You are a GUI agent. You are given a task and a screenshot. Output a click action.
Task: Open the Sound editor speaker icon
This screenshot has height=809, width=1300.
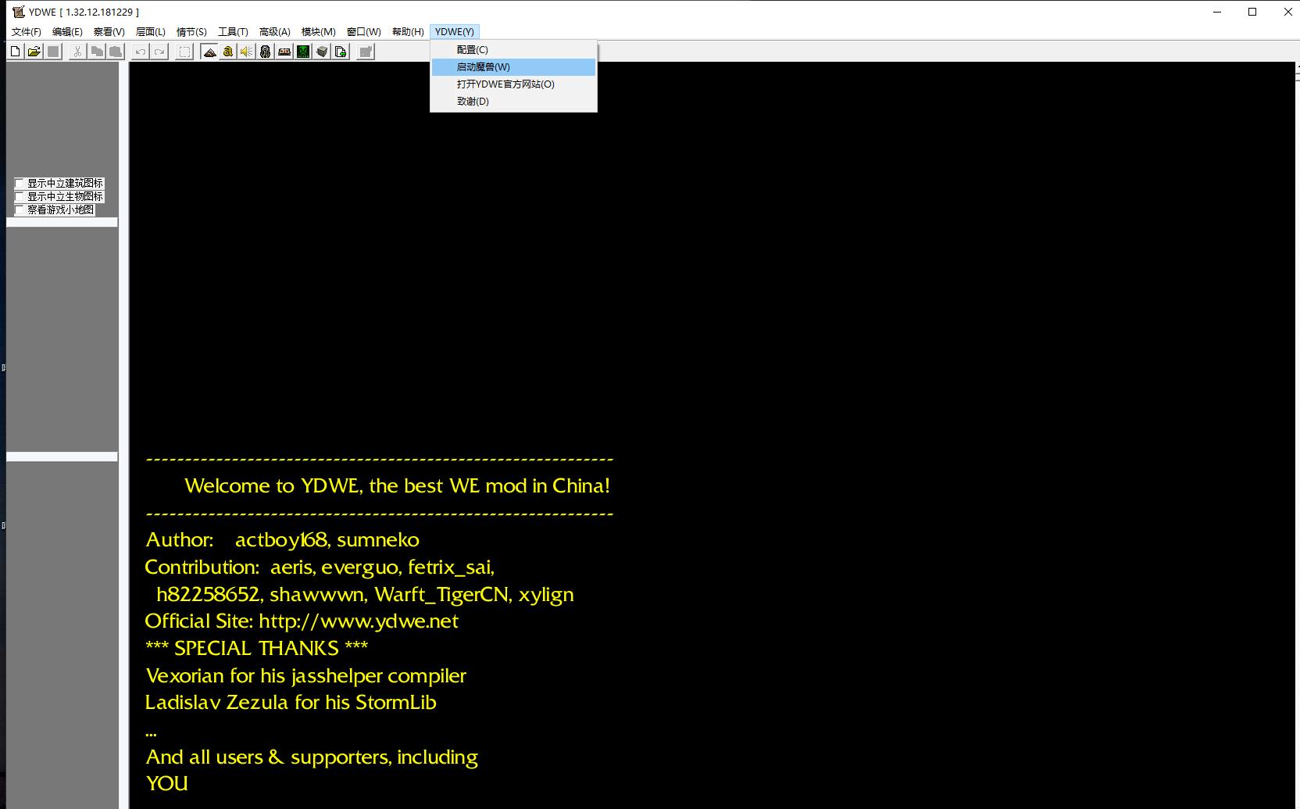(x=247, y=52)
